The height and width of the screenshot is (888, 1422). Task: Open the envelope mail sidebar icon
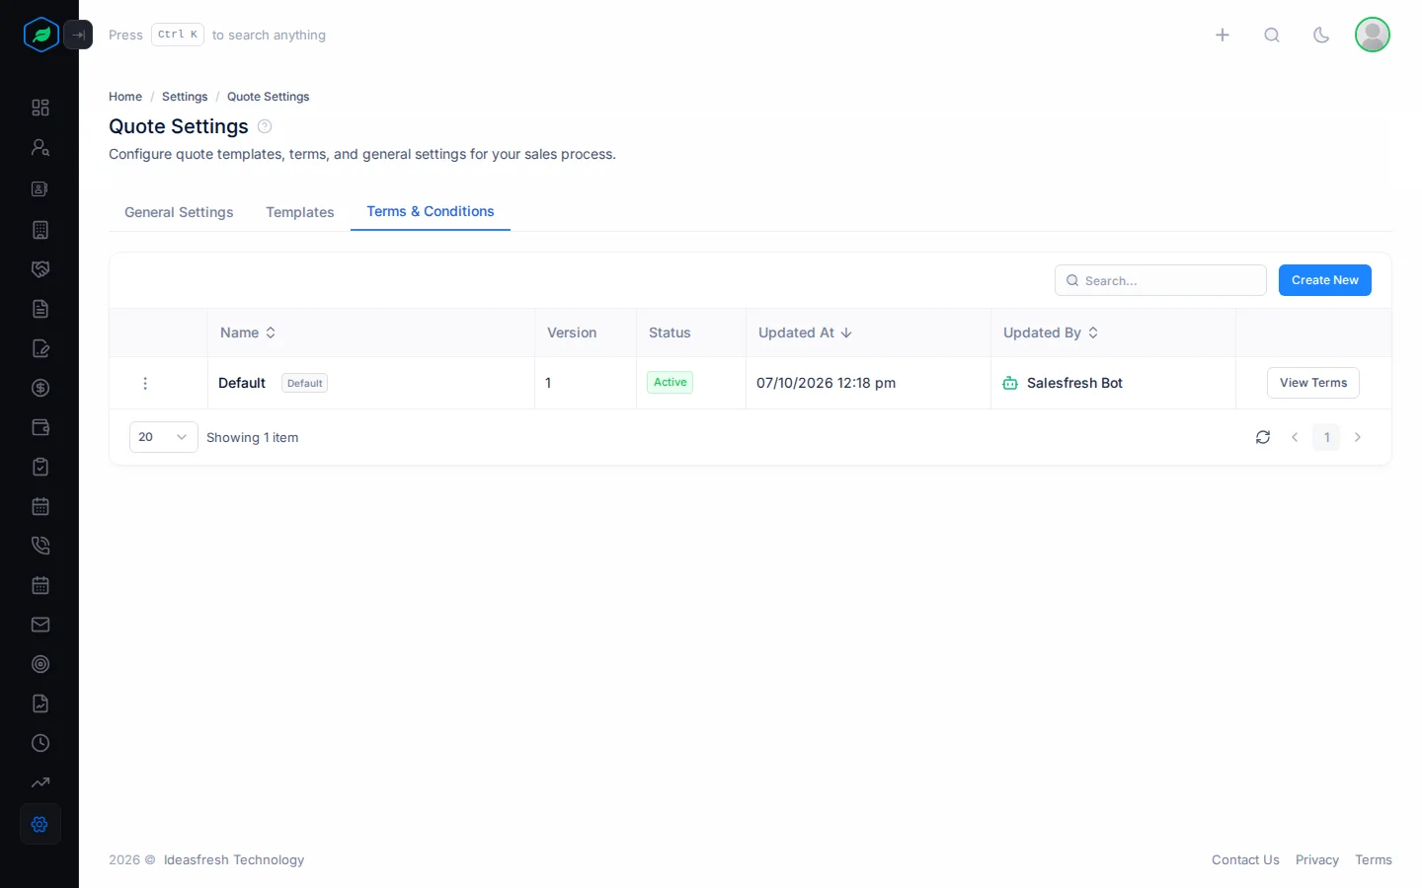(40, 625)
